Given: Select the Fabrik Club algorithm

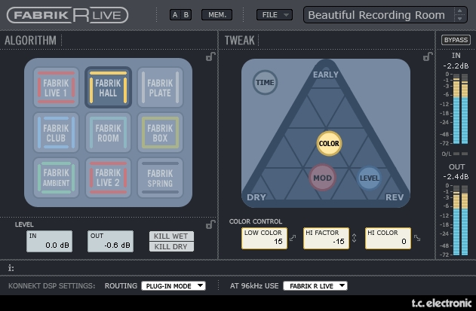Looking at the screenshot, I should click(56, 133).
